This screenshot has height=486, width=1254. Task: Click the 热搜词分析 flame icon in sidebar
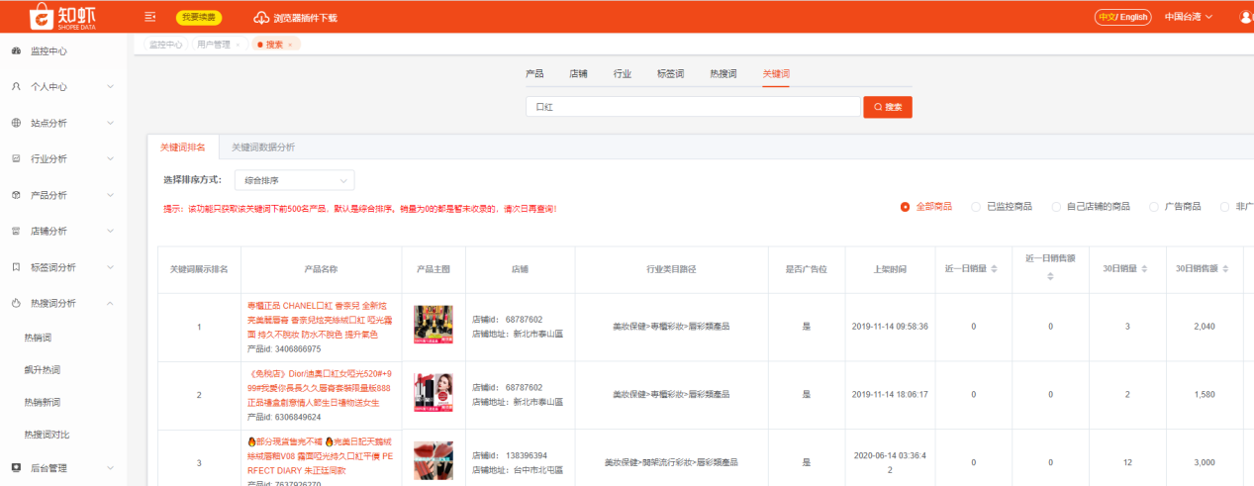16,303
